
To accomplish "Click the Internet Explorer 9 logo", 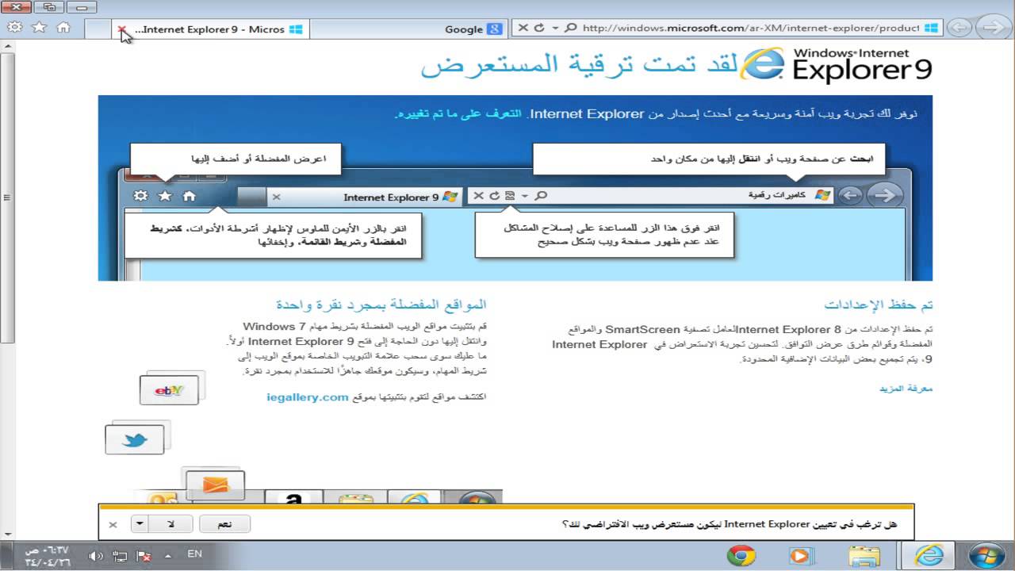I will (837, 63).
